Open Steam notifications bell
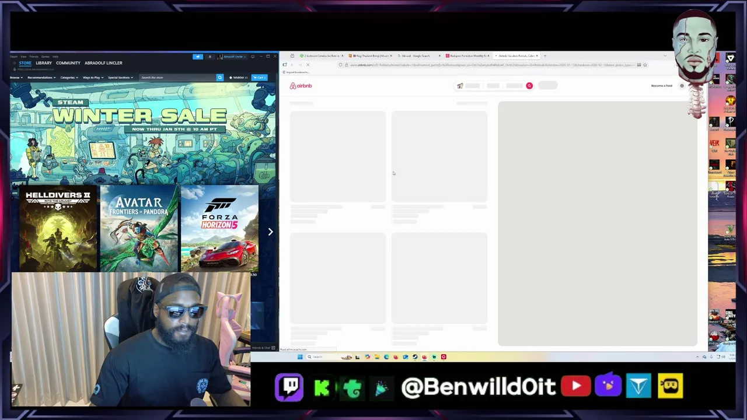The width and height of the screenshot is (747, 420). [210, 57]
